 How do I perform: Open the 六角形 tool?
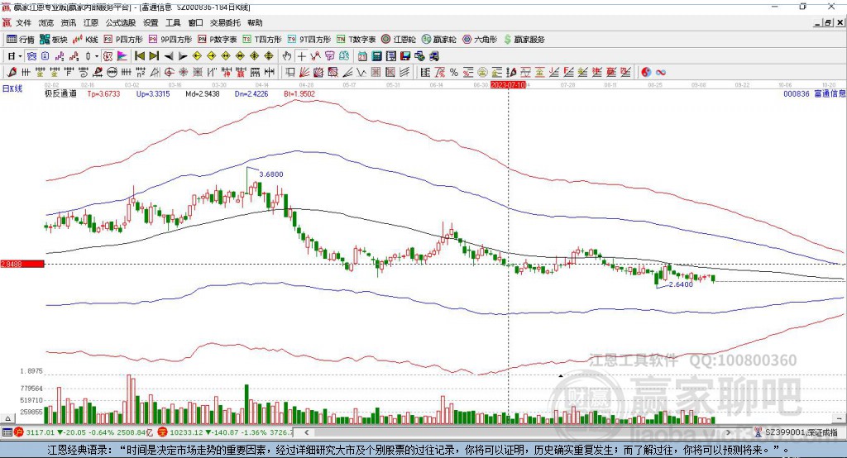click(x=480, y=40)
